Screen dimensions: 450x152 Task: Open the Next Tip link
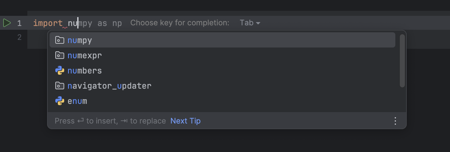pyautogui.click(x=186, y=121)
